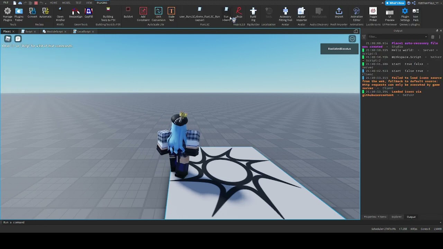
Task: Click the Output filter funnel icon
Action: tap(364, 37)
